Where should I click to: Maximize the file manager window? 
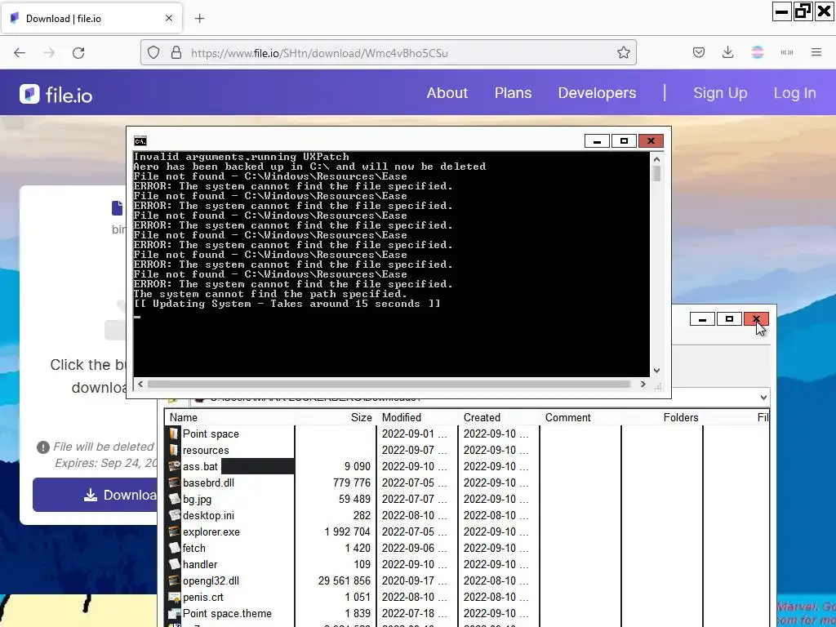(x=729, y=319)
